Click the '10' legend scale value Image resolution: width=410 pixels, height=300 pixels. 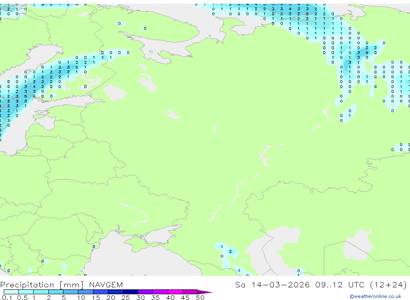[x=81, y=298]
